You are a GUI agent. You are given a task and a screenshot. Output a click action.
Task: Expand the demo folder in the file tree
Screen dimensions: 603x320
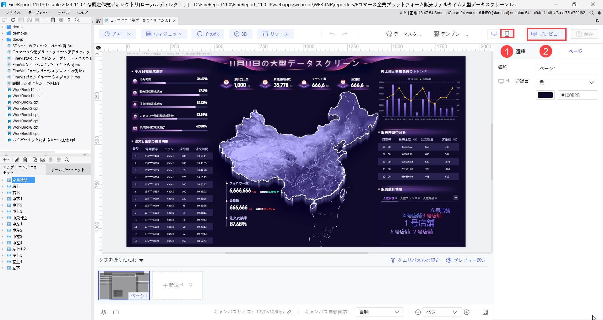point(3,27)
